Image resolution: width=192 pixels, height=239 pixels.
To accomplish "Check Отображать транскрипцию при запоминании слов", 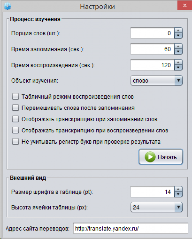I will click(x=16, y=119).
